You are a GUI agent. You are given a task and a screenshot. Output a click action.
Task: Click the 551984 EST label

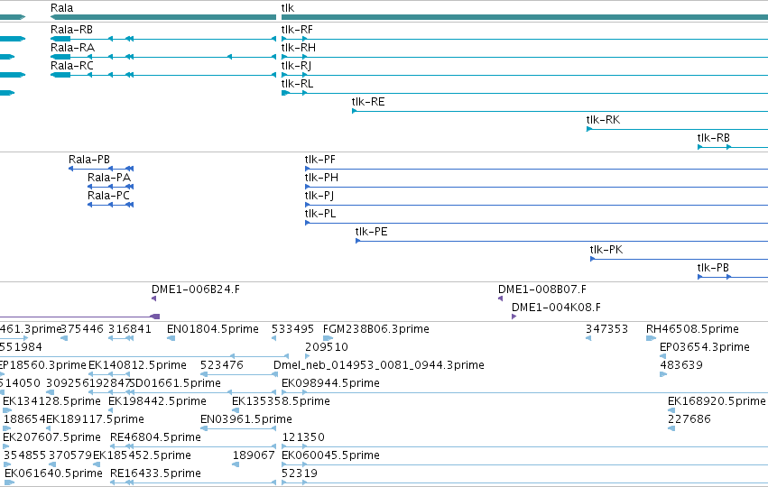[21, 347]
